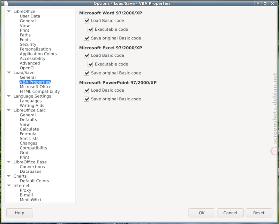This screenshot has height=224, width=279.
Task: Select the MediaWiki entry
Action: [30, 200]
